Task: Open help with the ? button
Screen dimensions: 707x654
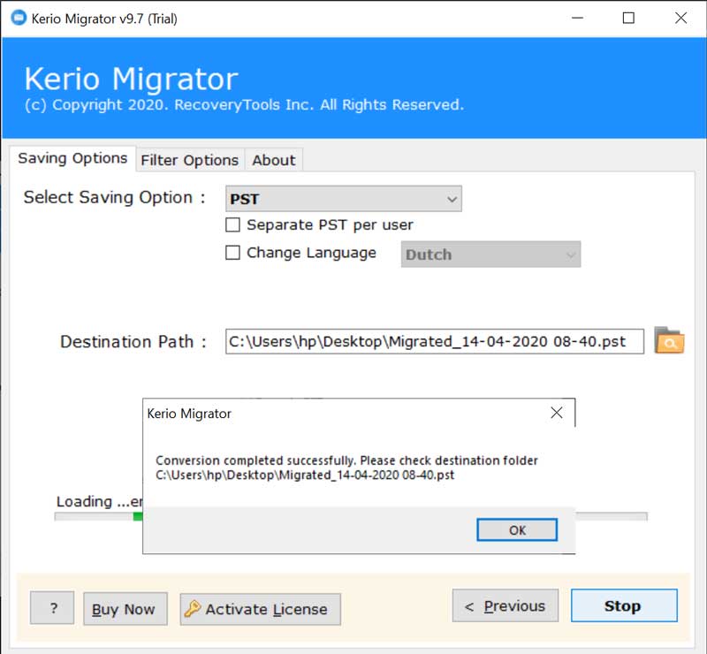Action: coord(52,608)
